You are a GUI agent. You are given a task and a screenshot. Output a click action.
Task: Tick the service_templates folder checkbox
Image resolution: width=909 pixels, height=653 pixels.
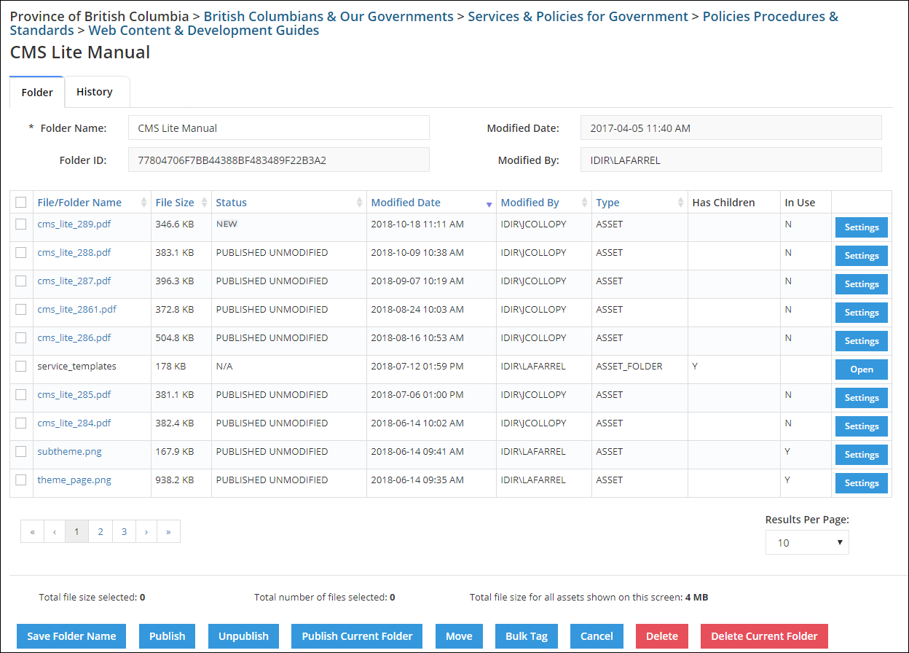point(21,366)
